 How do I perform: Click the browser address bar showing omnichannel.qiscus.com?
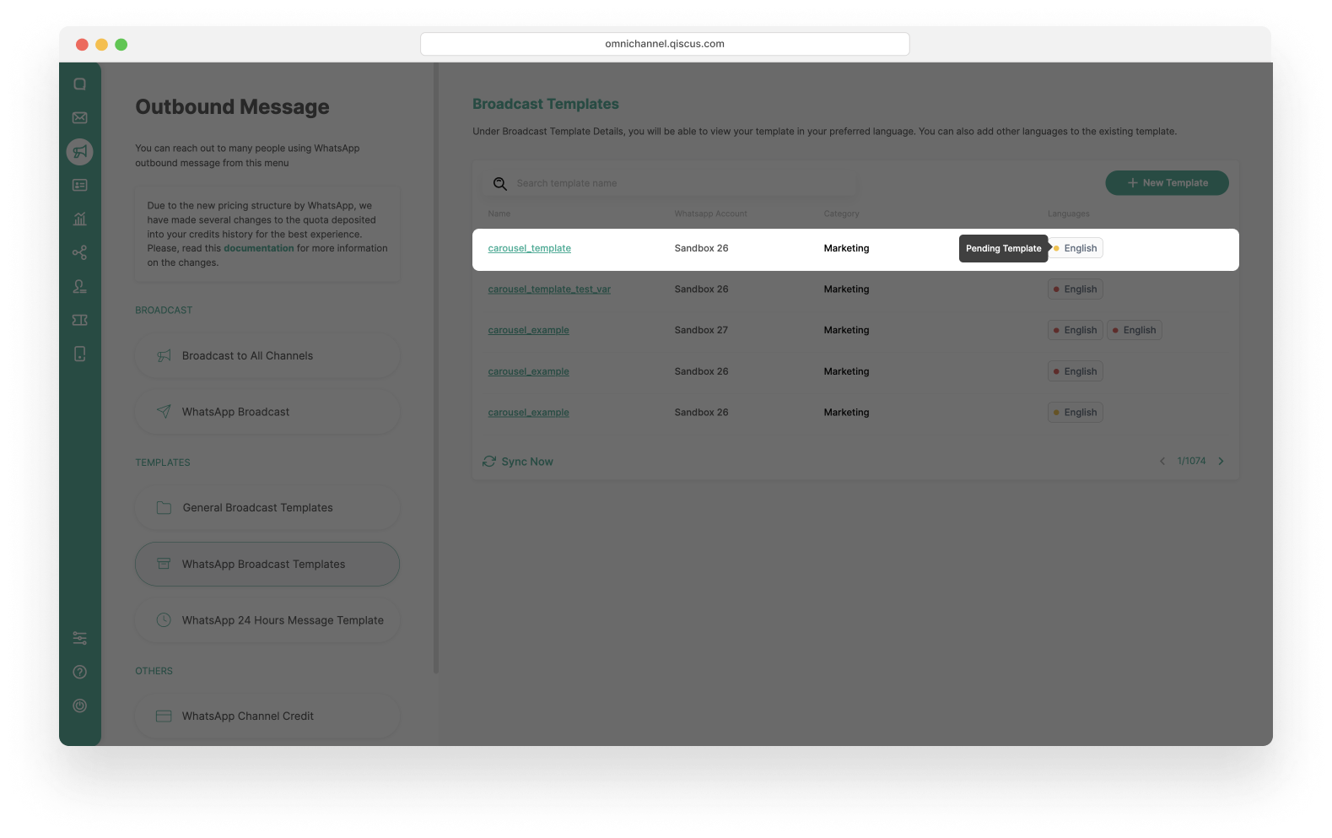click(665, 44)
